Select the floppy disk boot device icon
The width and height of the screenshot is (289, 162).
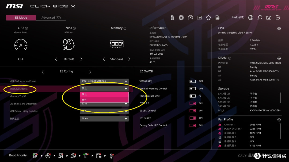click(x=99, y=156)
